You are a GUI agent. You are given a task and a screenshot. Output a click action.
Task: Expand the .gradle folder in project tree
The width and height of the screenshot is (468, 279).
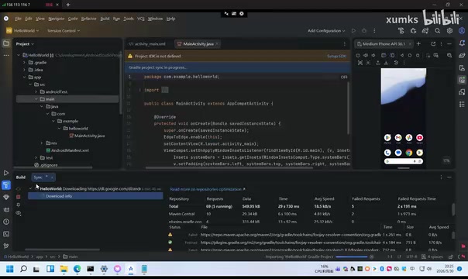pos(25,62)
